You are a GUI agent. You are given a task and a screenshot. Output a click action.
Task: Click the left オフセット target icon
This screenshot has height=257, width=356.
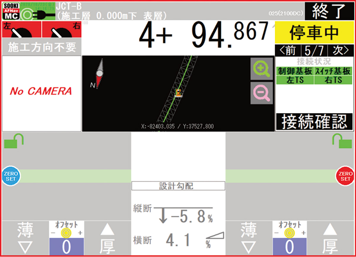pos(66,233)
